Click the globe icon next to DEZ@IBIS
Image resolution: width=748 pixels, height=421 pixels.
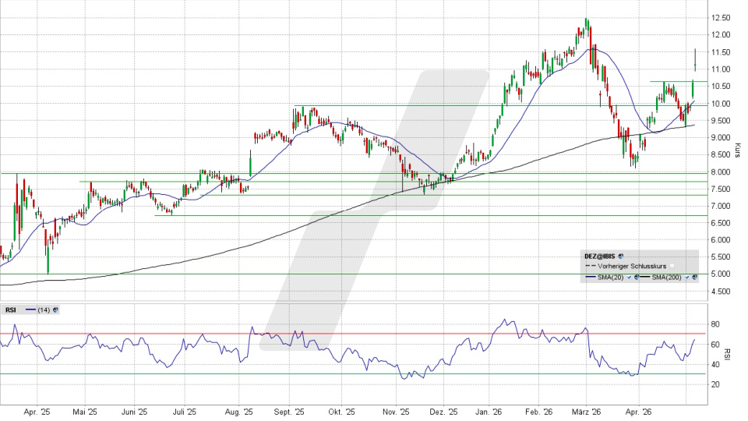(621, 256)
